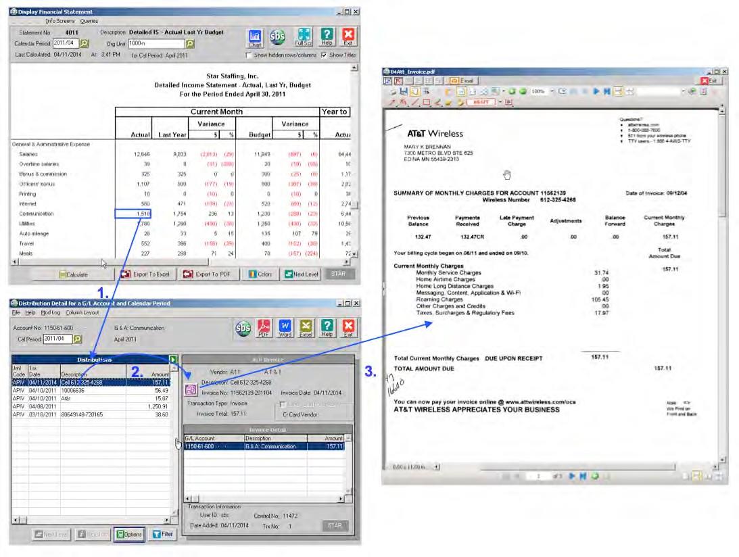Click the green arrow in the Distributions header
Screen dimensions: 739x557
point(173,360)
